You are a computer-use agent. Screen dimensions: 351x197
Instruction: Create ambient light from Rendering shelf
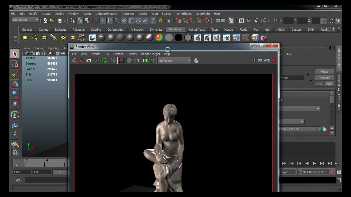[25, 37]
